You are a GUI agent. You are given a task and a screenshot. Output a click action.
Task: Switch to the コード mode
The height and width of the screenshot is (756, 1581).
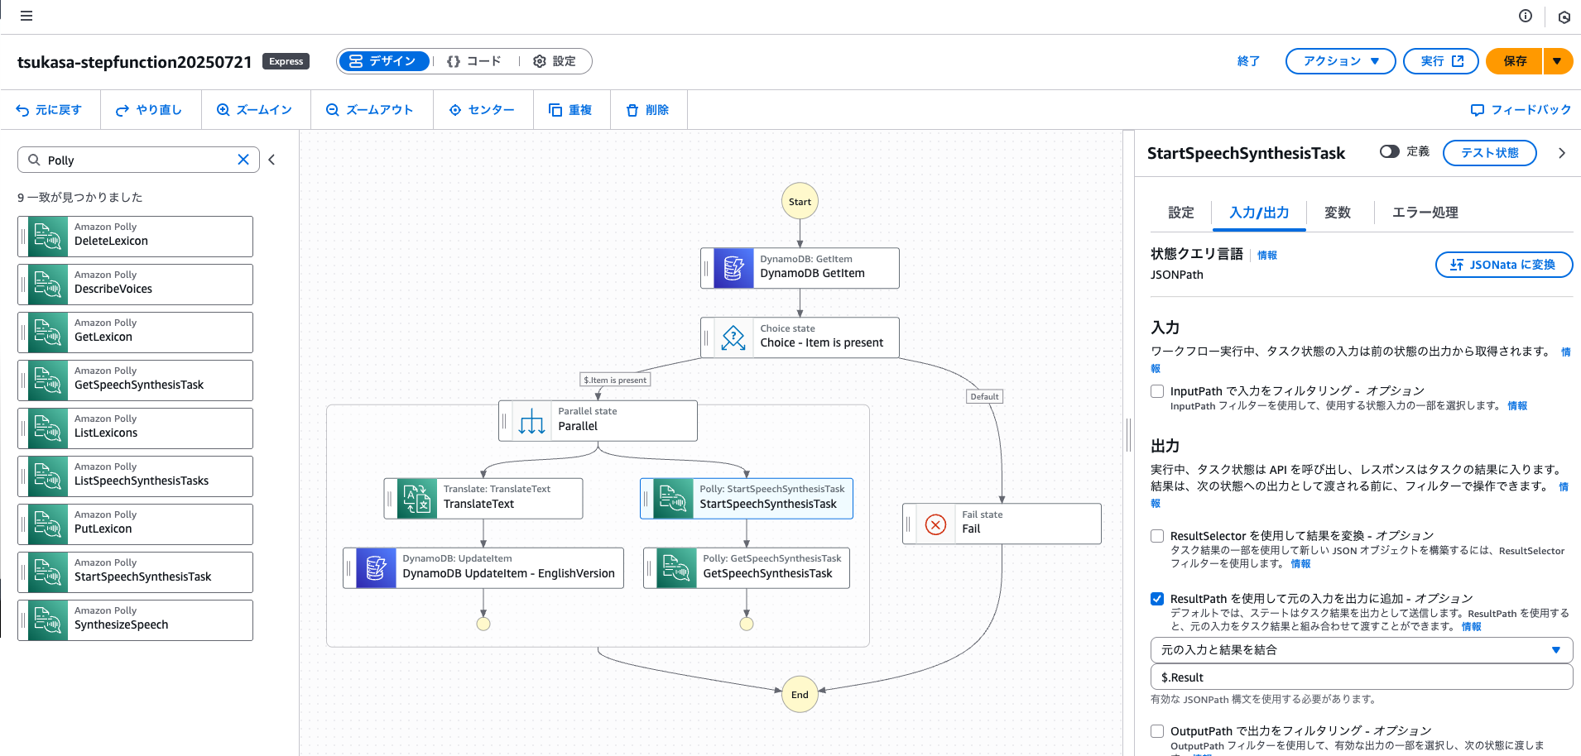point(474,61)
